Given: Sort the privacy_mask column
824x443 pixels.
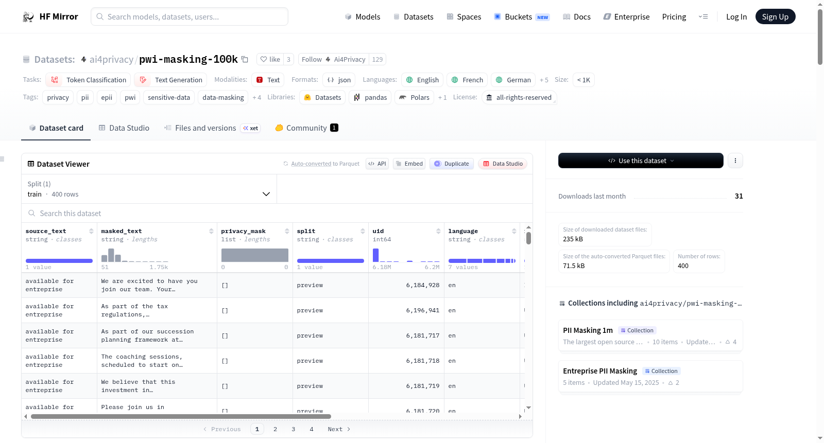Looking at the screenshot, I should point(287,231).
